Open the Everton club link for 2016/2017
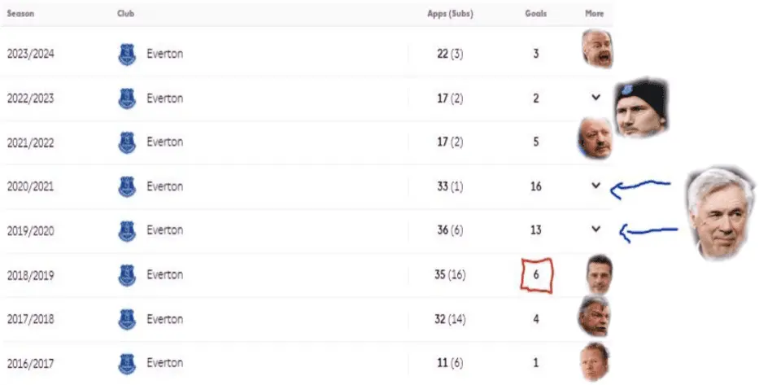 (x=164, y=363)
